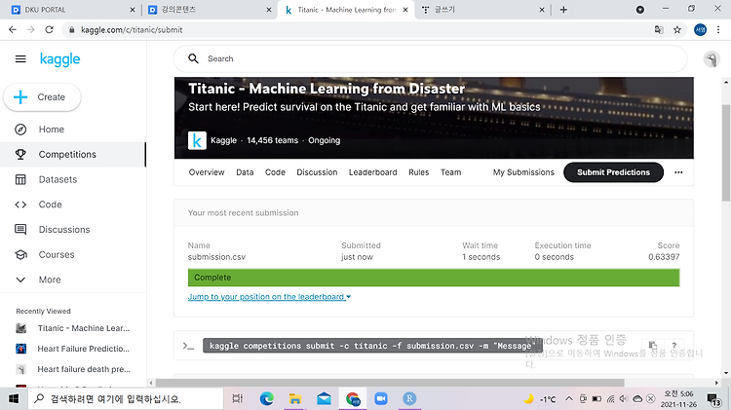
Task: Open Chrome profile avatar
Action: point(700,30)
